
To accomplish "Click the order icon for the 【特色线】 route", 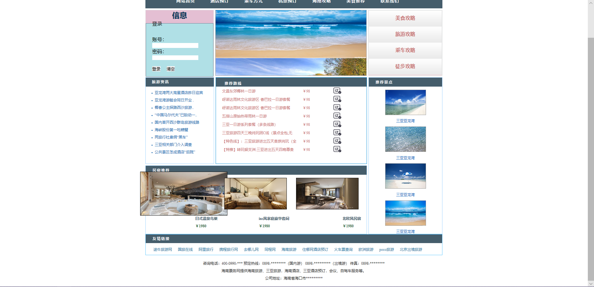I will pos(337,141).
